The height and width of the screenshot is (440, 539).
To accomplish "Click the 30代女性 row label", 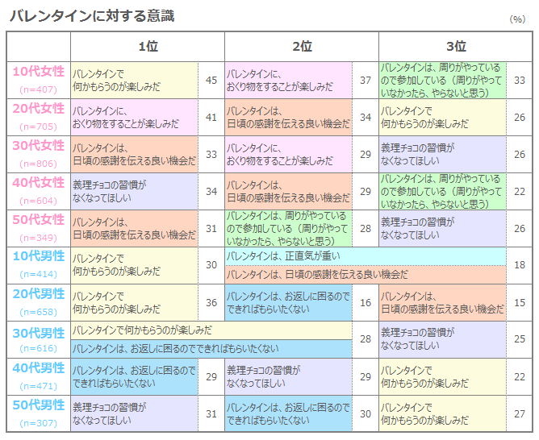I will 39,146.
